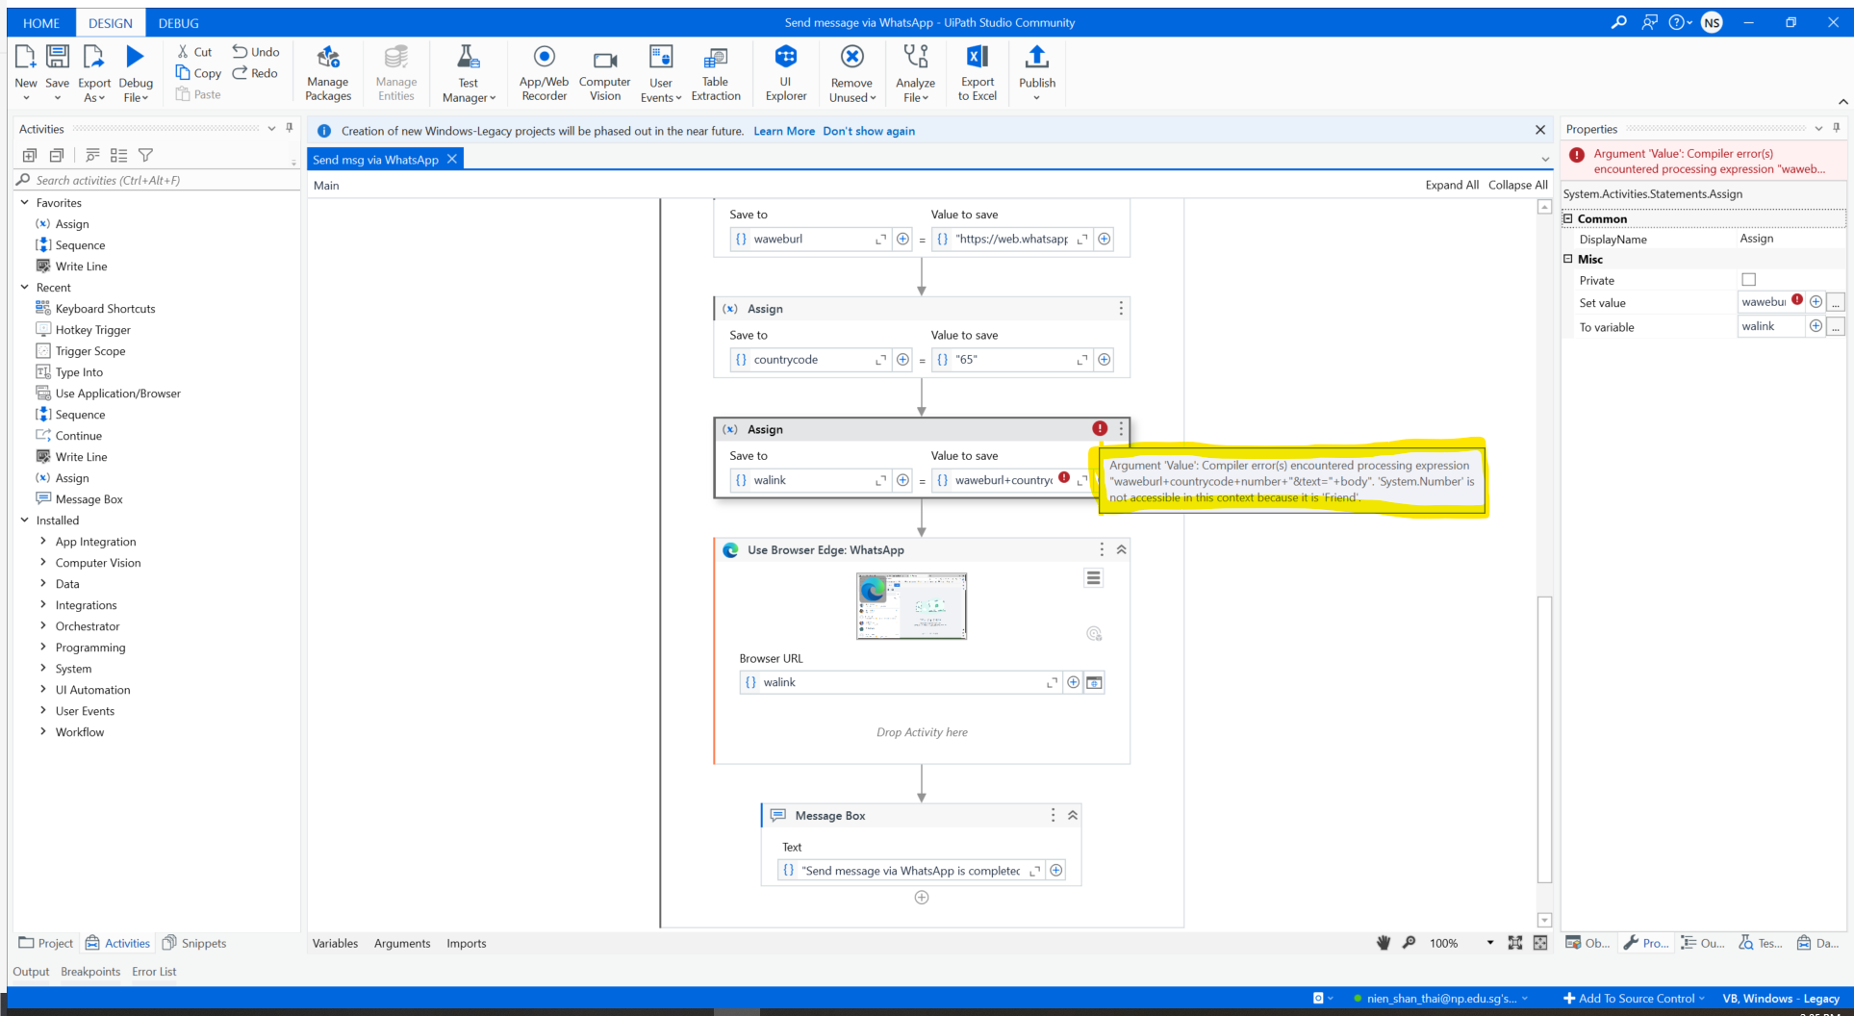Switch to the DEBUG ribbon tab
Image resolution: width=1854 pixels, height=1016 pixels.
click(179, 23)
